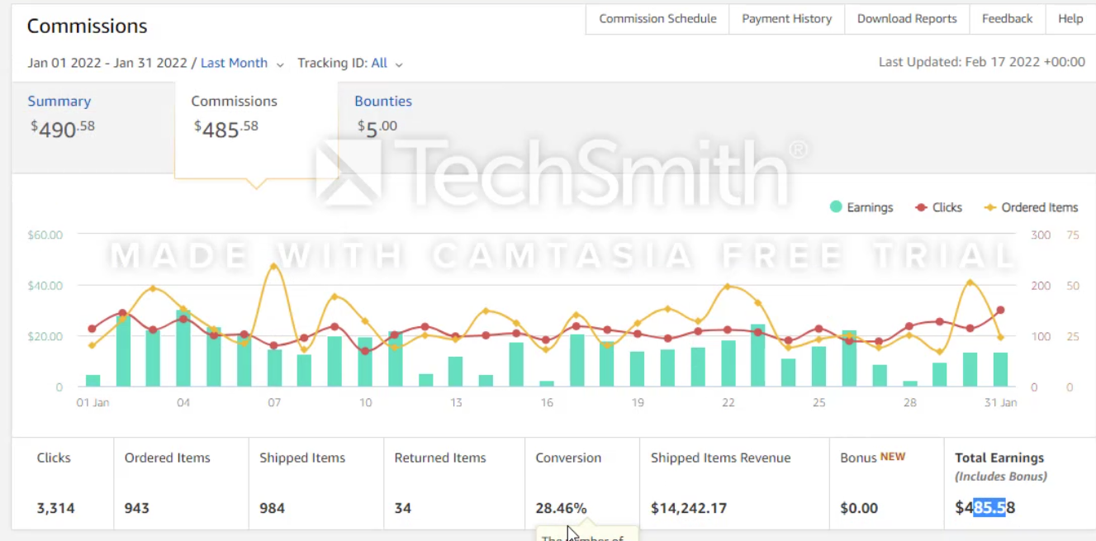Click the chevron next to Last Month
The image size is (1096, 541).
[x=280, y=64]
